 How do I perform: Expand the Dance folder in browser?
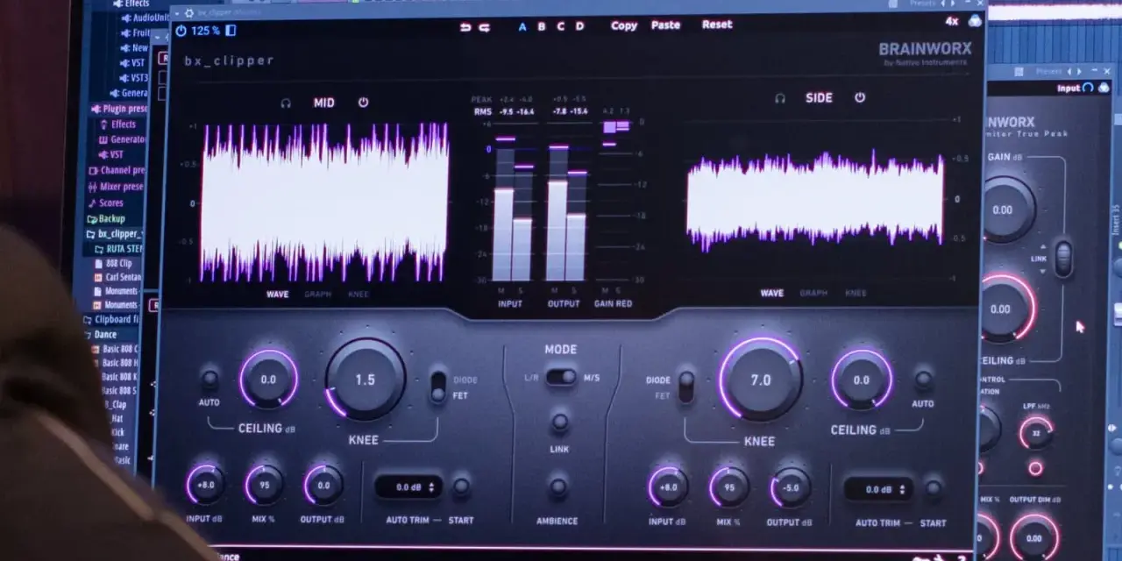coord(99,334)
